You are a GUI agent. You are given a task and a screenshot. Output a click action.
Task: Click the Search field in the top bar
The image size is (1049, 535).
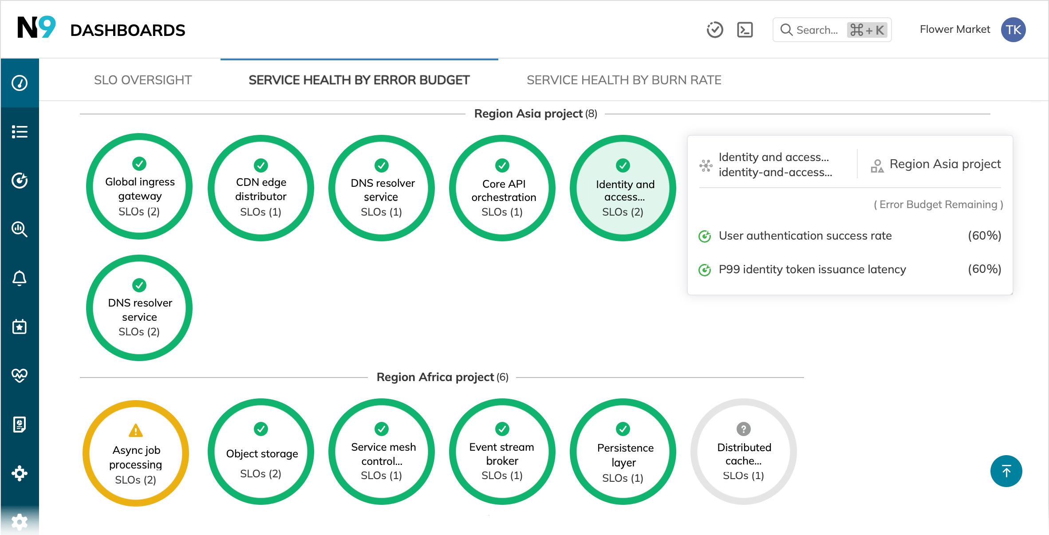point(831,29)
